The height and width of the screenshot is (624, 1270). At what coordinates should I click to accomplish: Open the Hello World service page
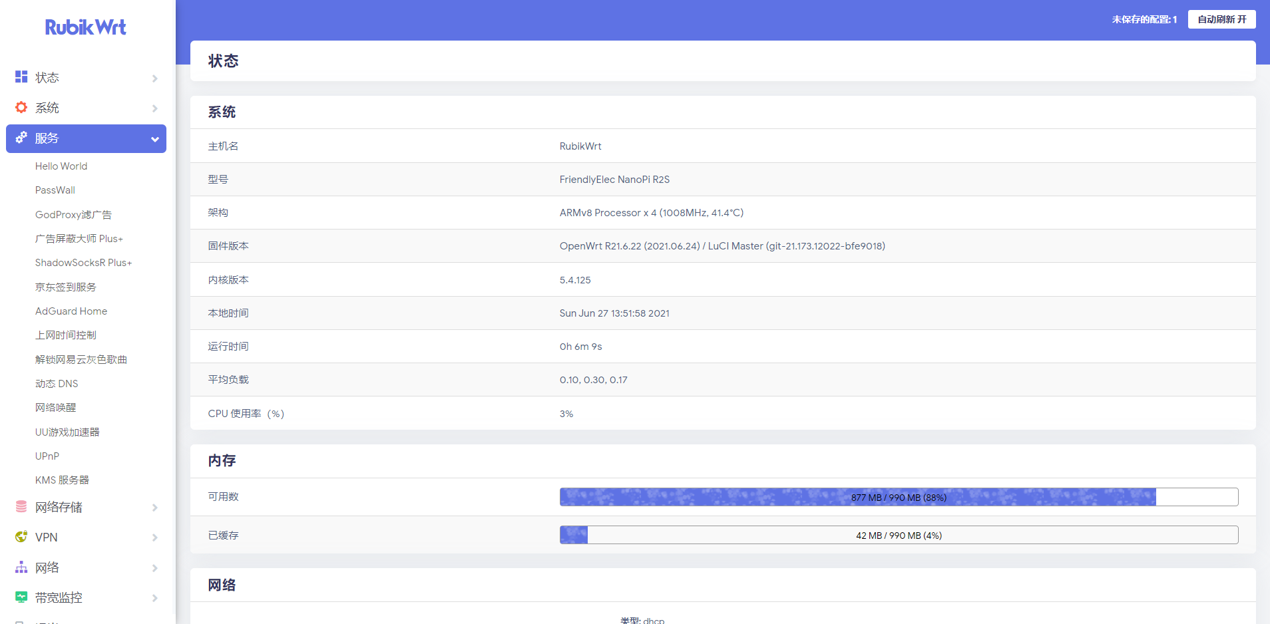pyautogui.click(x=61, y=166)
